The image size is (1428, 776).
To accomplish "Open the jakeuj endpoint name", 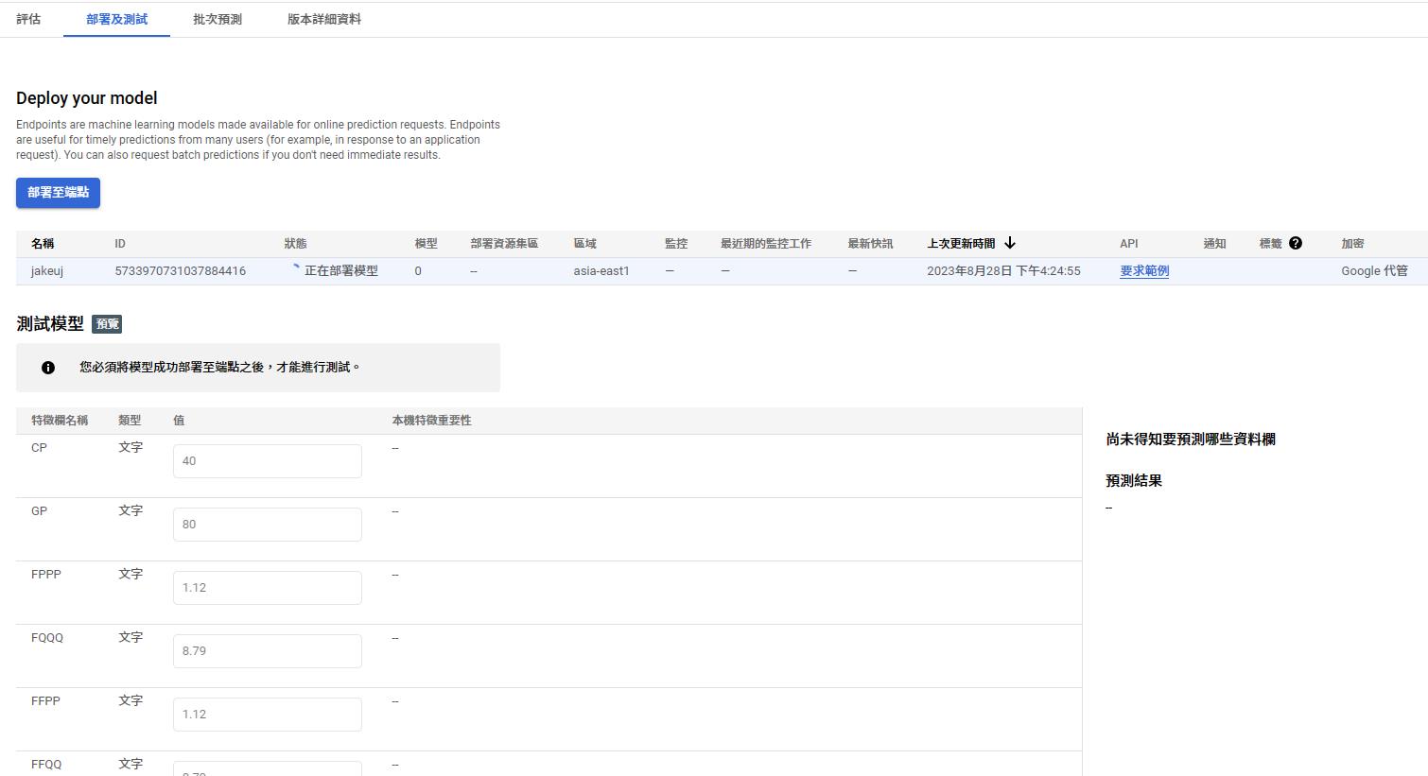I will (x=47, y=271).
